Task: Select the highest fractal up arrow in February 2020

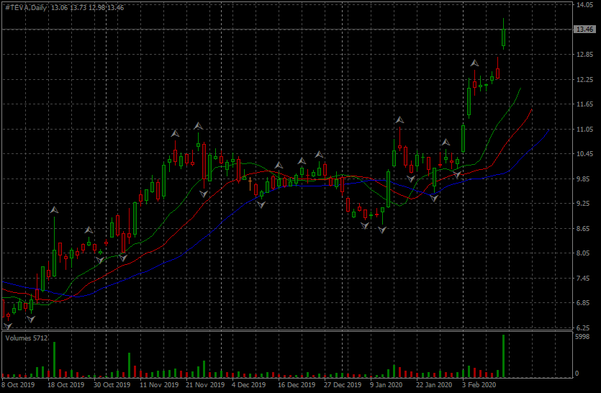Action: click(474, 63)
